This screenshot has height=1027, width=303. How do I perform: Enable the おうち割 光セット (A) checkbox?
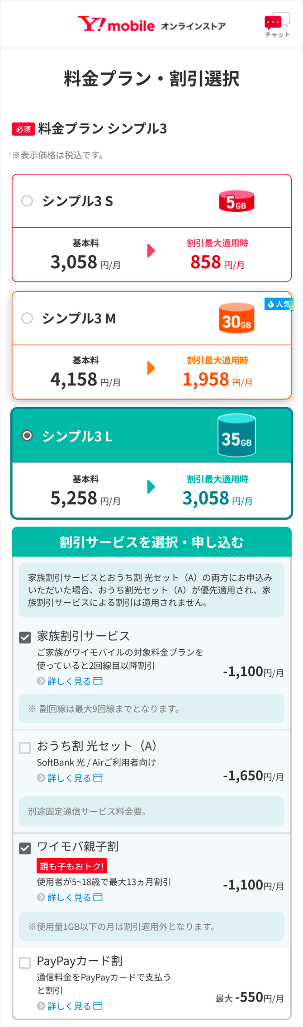click(25, 748)
